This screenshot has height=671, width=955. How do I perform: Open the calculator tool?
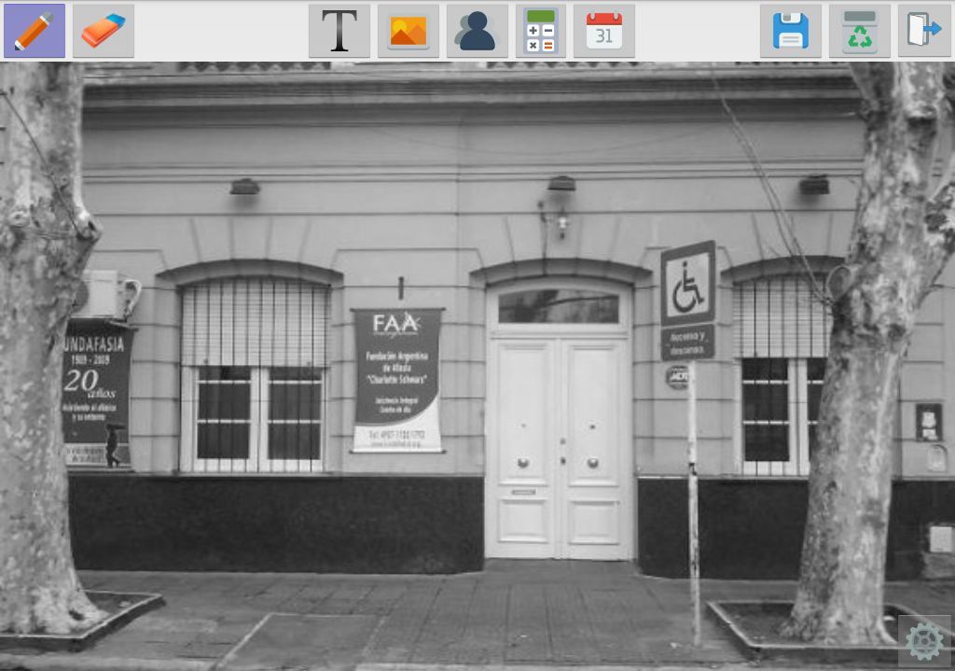541,31
